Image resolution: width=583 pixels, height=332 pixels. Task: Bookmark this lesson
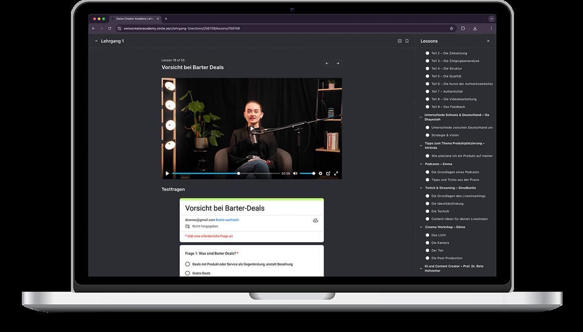[407, 41]
